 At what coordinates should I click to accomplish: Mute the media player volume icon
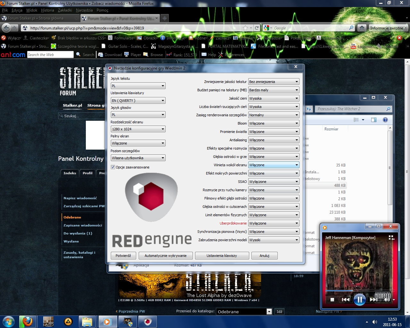point(387,300)
